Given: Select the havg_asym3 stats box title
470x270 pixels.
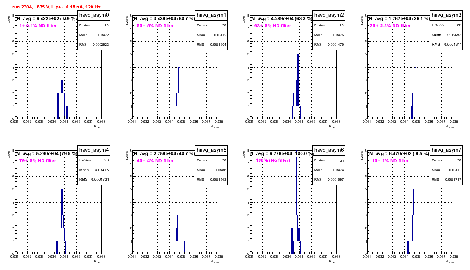Looking at the screenshot, I should click(446, 15).
